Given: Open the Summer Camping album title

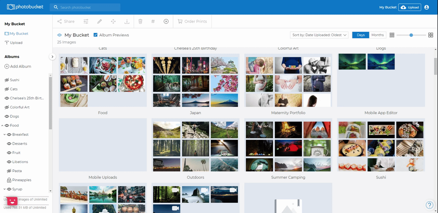Looking at the screenshot, I should pos(288,177).
